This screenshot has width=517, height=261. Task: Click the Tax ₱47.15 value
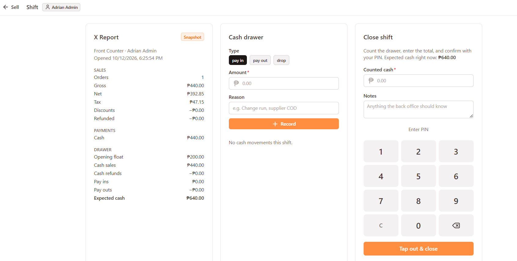tap(197, 102)
